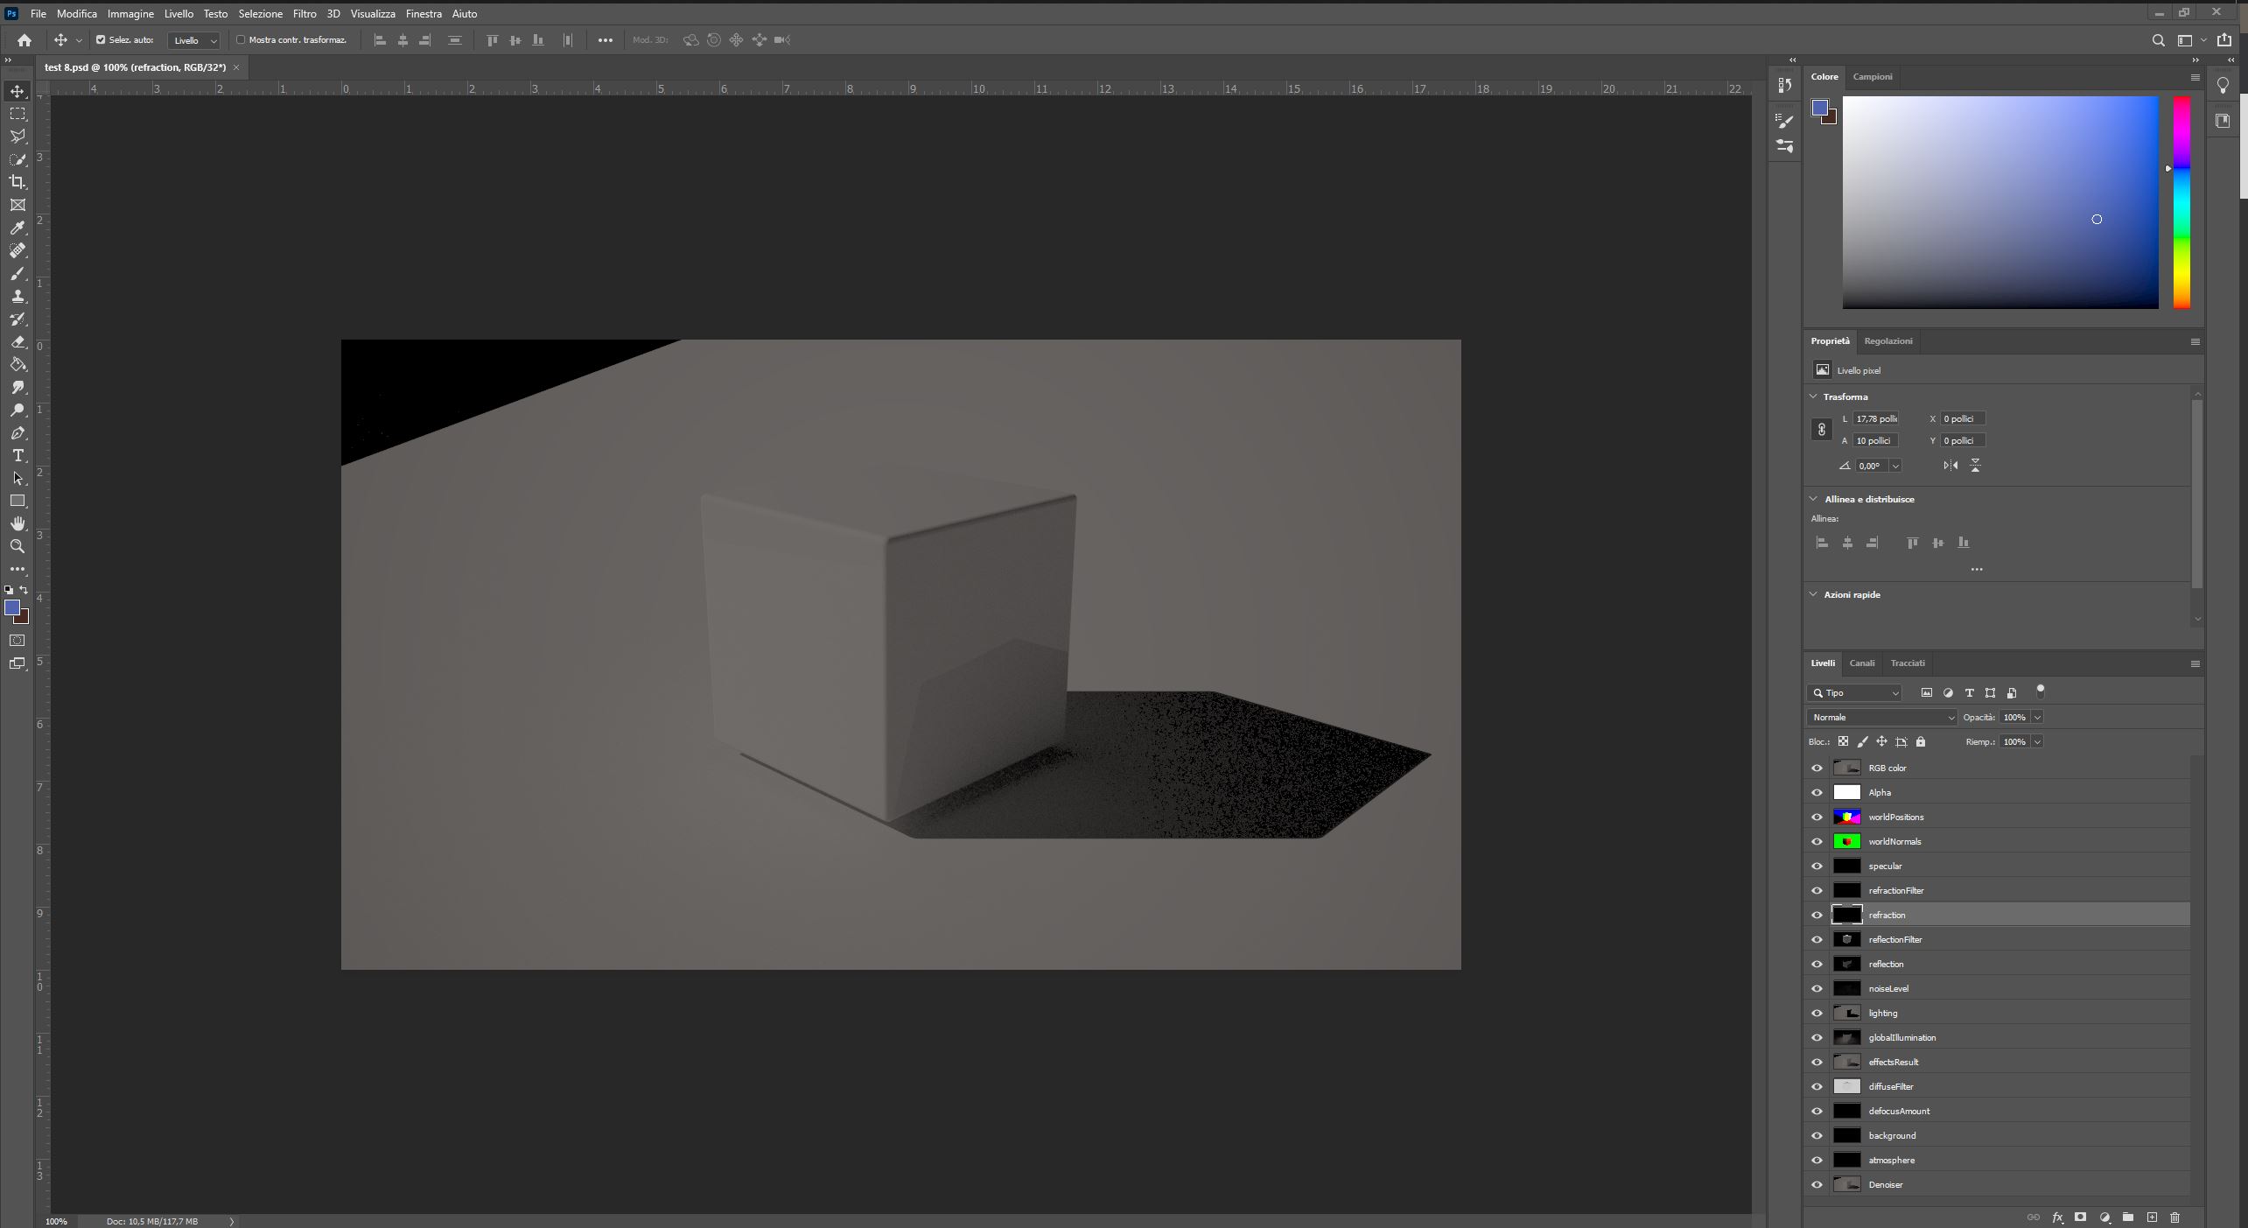The image size is (2248, 1228).
Task: Select the lighting layer
Action: click(x=1883, y=1014)
